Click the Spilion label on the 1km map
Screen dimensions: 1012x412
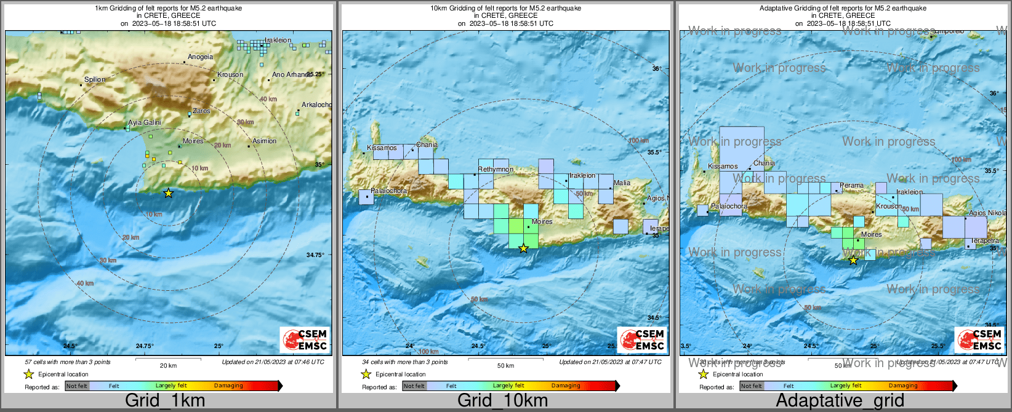point(95,79)
